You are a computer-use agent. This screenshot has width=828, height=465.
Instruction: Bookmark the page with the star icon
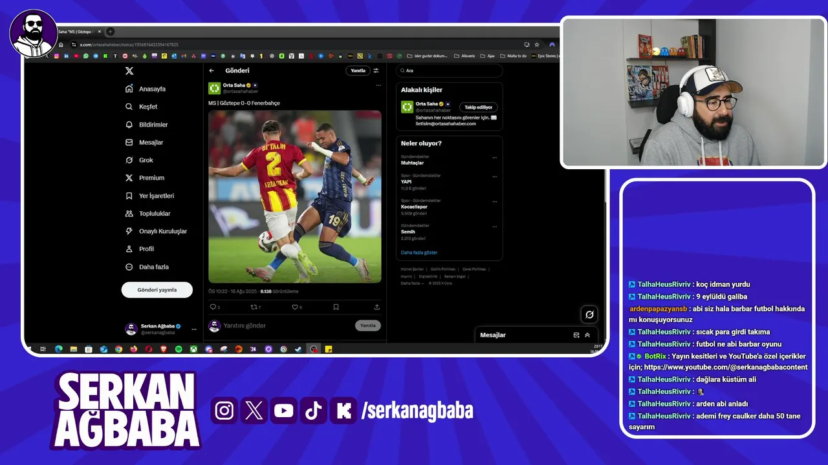click(x=537, y=45)
